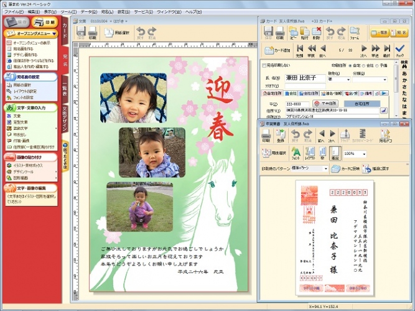Expand the 装飾文字 submenu arrow
The height and width of the screenshot is (311, 415).
tap(56, 128)
